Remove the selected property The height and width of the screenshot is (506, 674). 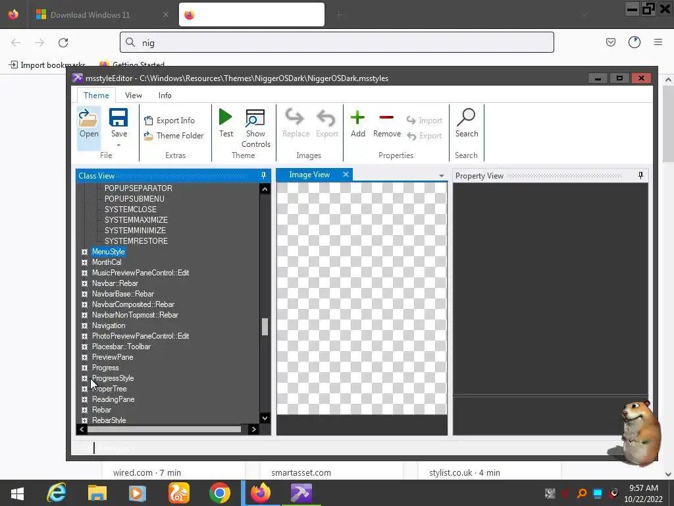[x=387, y=123]
